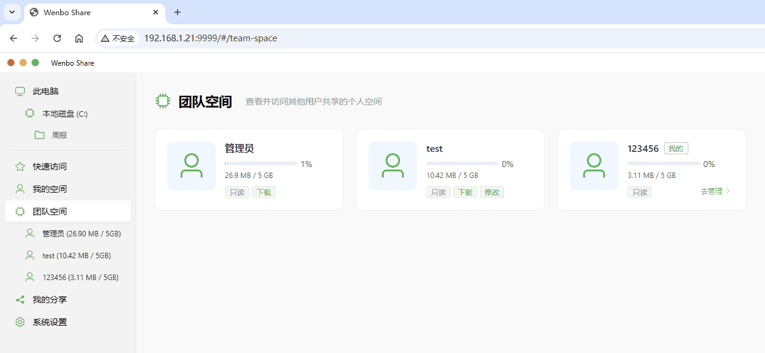Viewport: 765px width, 353px height.
Task: Click the 我的分享 share icon
Action: pos(20,300)
